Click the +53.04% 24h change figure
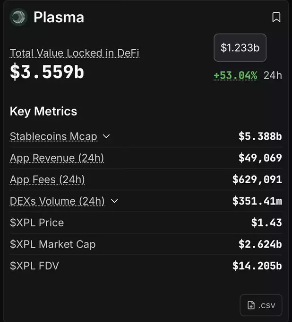292x322 pixels. (235, 75)
